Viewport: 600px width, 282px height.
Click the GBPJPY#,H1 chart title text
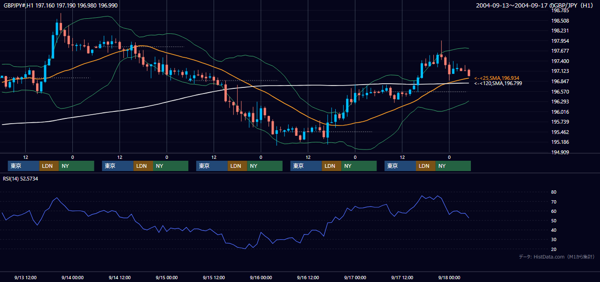[61, 5]
